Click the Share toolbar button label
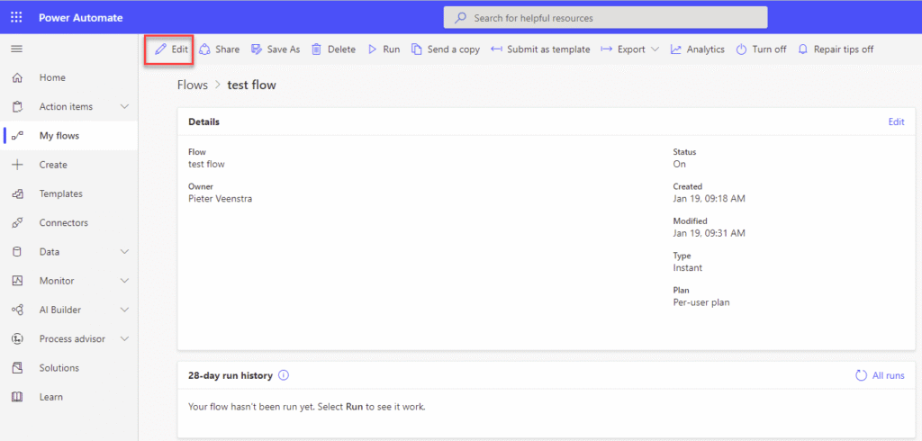 [x=227, y=49]
